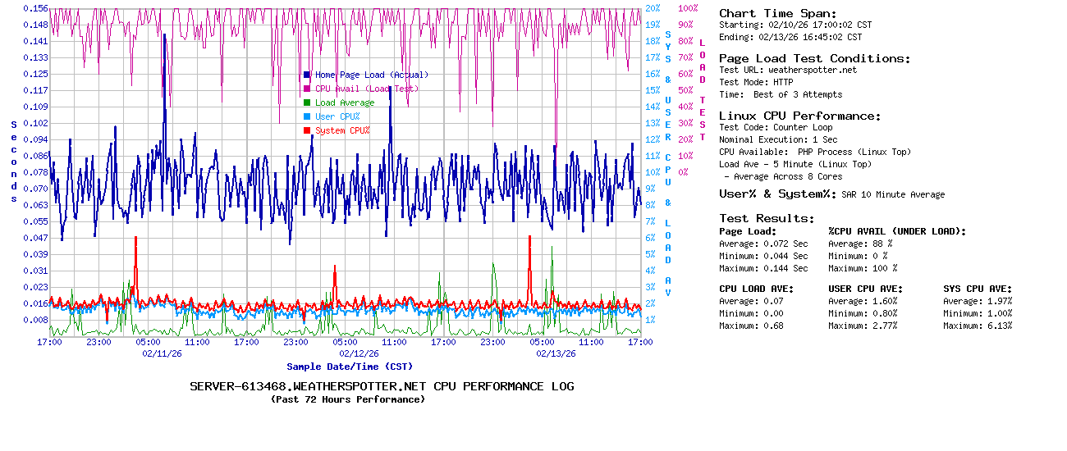
Task: Click the CPU LOAD AVE results header
Action: [756, 289]
